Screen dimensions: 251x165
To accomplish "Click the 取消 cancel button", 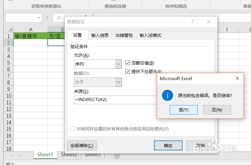I will point(200,145).
